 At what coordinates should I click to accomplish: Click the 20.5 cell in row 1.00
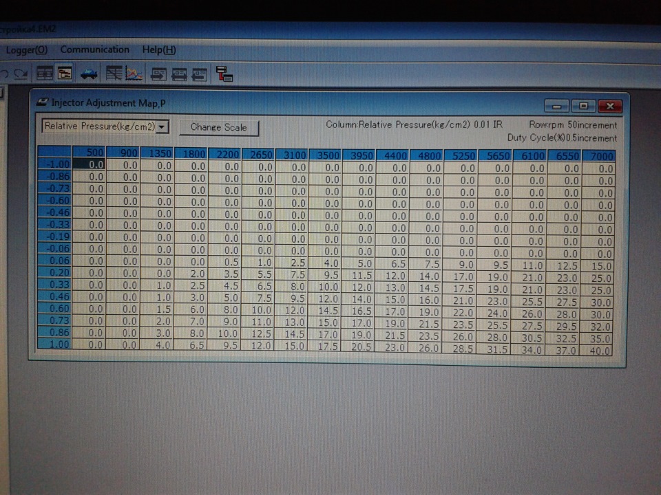tap(358, 347)
